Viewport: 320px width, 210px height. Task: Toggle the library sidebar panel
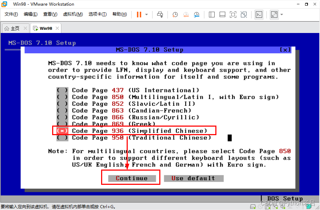[212, 15]
